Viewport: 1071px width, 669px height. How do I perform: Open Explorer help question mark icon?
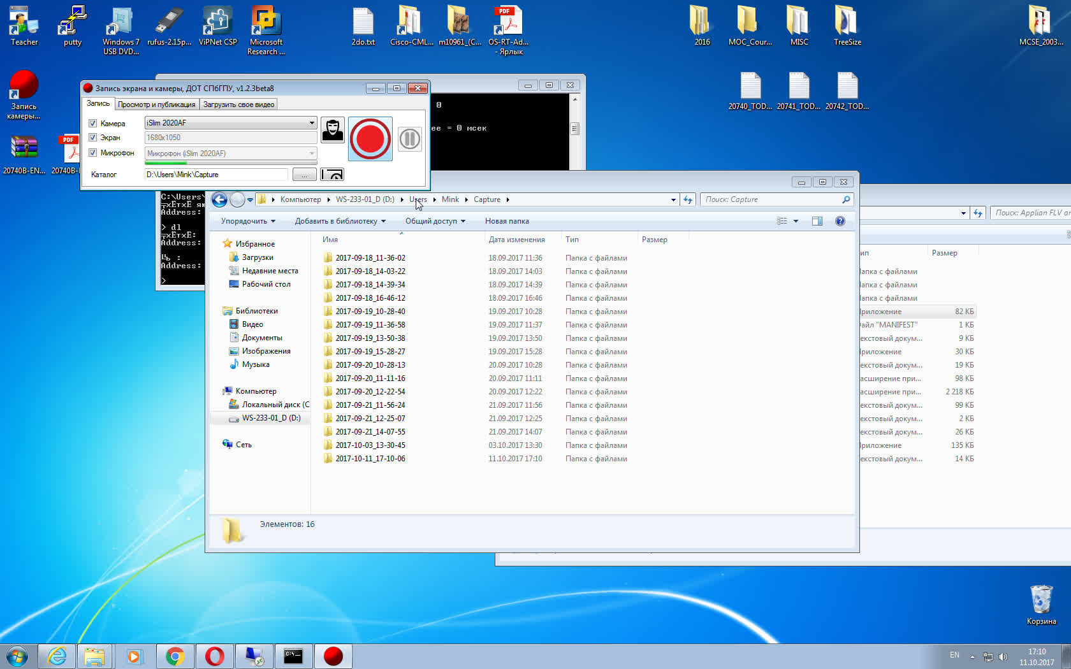click(x=840, y=221)
